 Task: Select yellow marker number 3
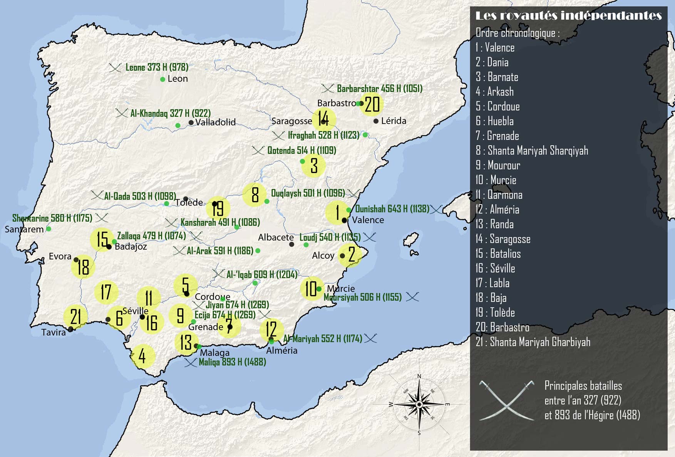314,166
